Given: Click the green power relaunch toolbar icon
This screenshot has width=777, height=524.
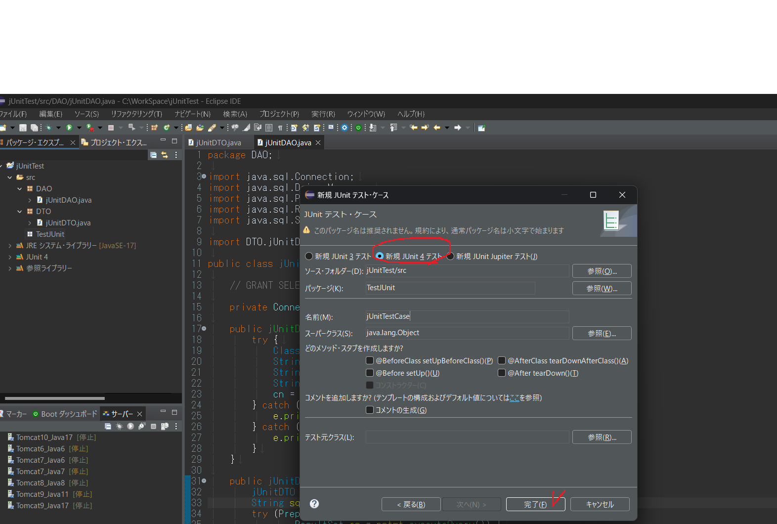Looking at the screenshot, I should pos(358,128).
